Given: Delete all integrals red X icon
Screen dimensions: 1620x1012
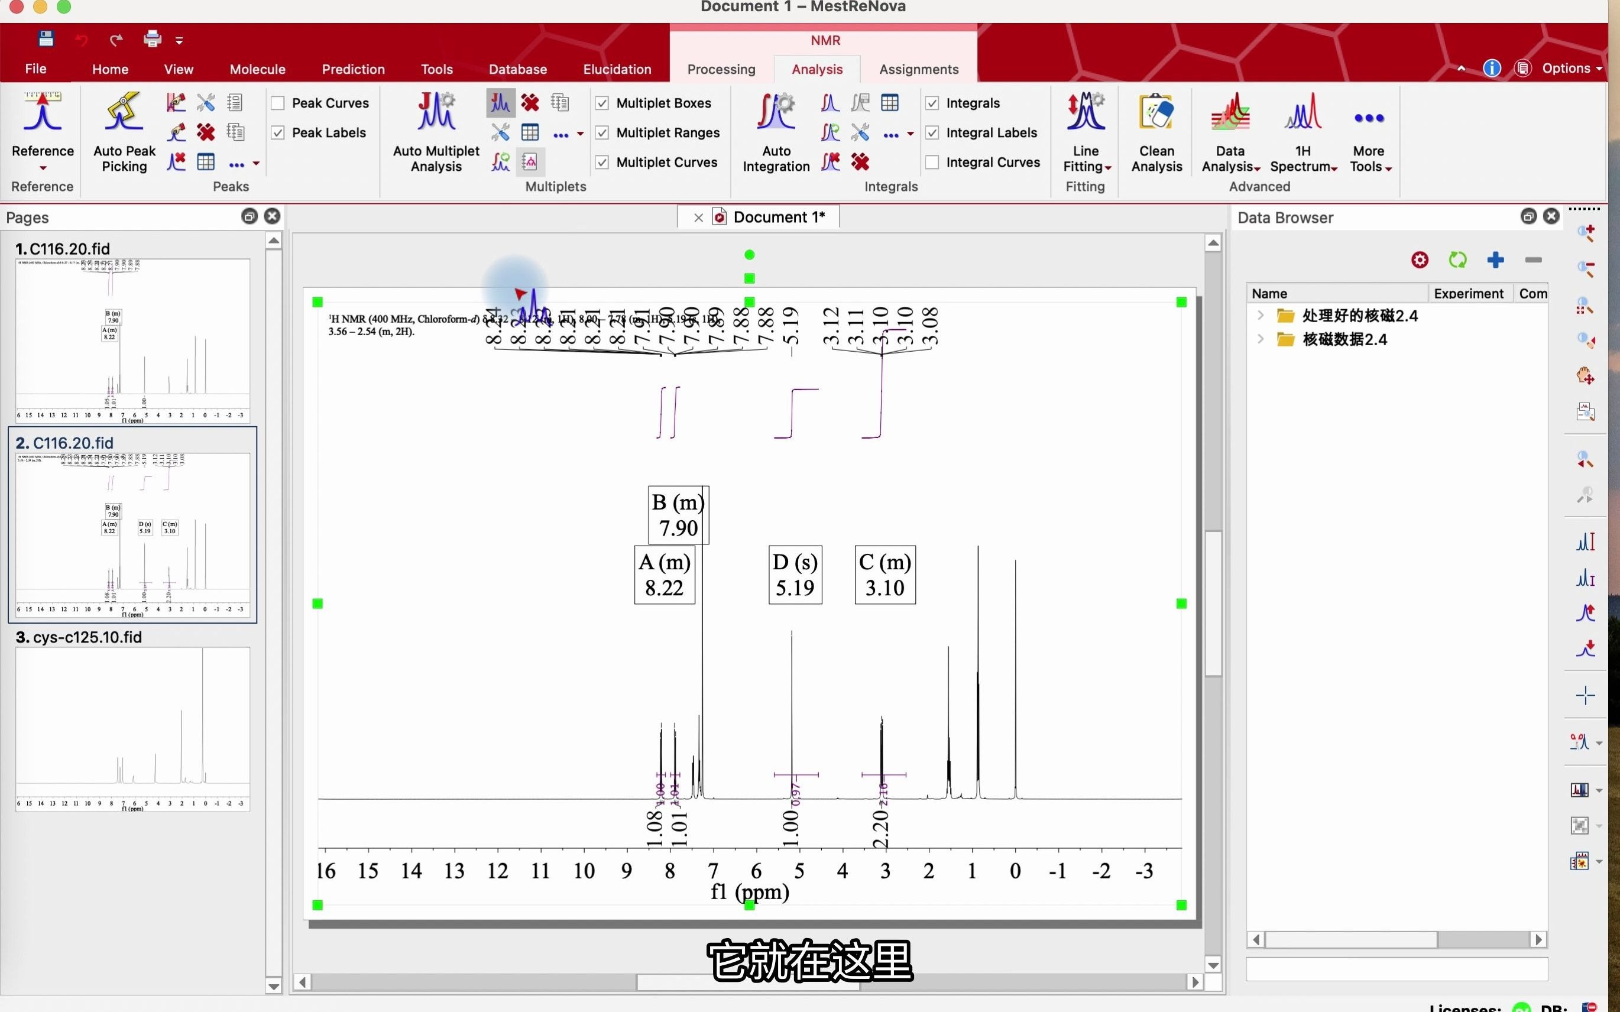Looking at the screenshot, I should tap(860, 162).
